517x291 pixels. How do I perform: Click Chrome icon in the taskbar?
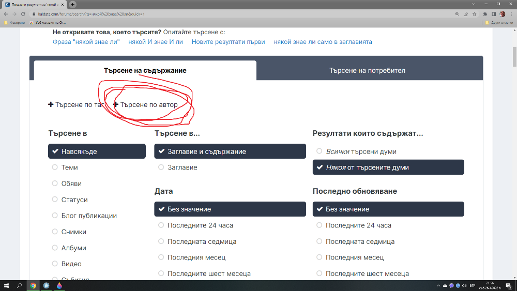(33, 286)
